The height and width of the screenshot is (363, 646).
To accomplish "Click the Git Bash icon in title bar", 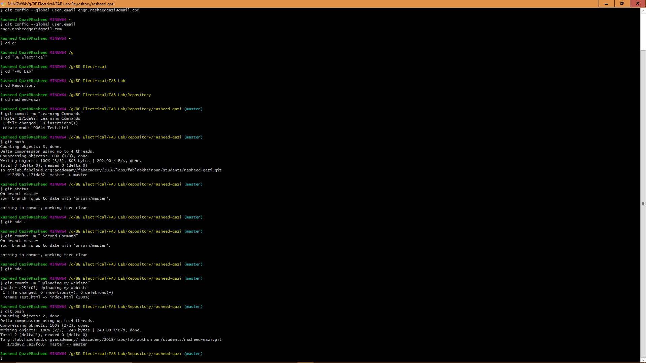I will click(3, 4).
